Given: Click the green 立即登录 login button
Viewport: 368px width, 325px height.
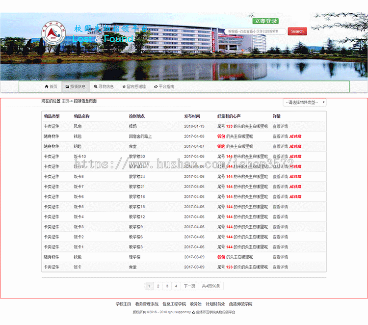Looking at the screenshot, I should click(x=265, y=21).
